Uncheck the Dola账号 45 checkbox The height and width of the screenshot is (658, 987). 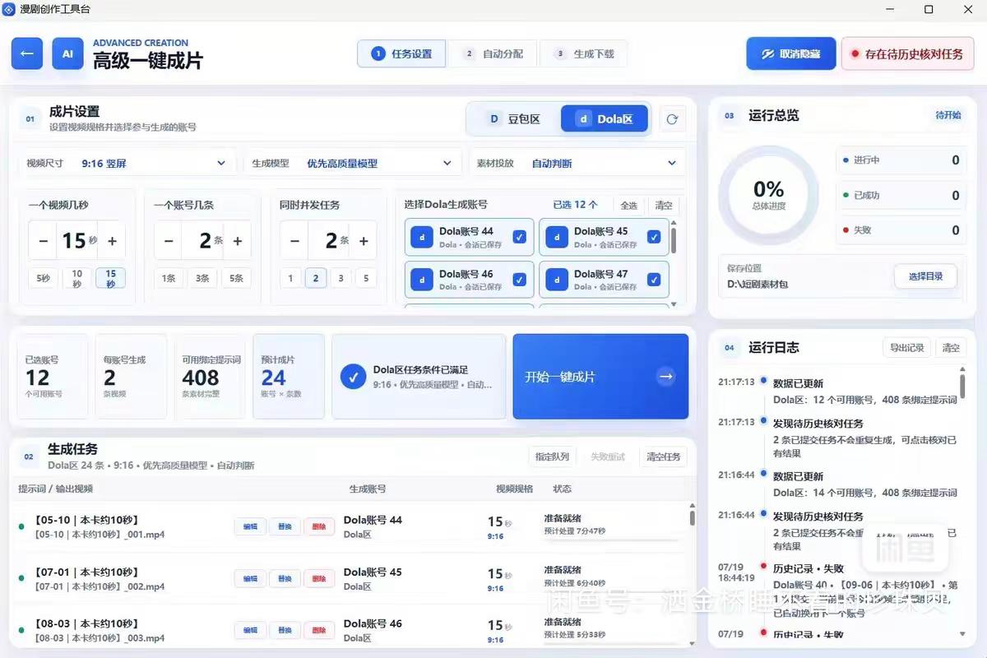pos(654,237)
